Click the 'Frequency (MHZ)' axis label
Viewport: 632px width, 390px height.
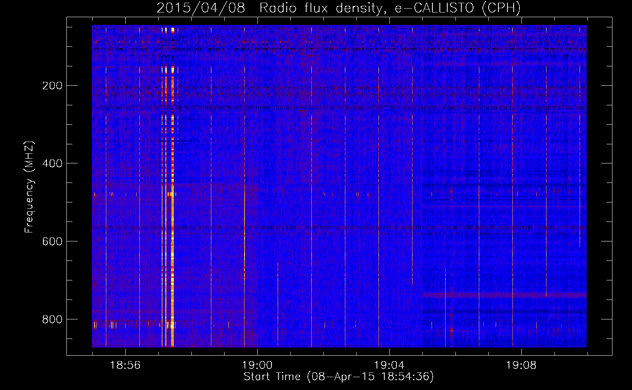(x=29, y=187)
